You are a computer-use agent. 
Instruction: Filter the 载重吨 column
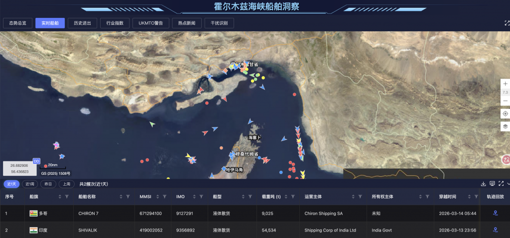293,197
